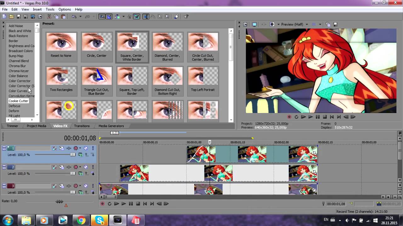Screen dimensions: 403x226
Task: Open automation settings dropdown on track 1
Action: (80, 148)
